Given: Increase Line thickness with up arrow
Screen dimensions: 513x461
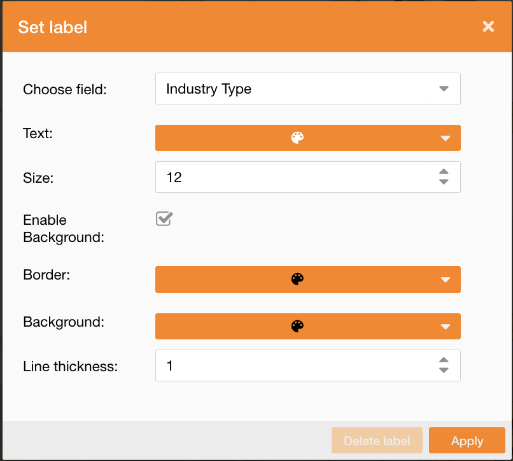Looking at the screenshot, I should pyautogui.click(x=444, y=360).
